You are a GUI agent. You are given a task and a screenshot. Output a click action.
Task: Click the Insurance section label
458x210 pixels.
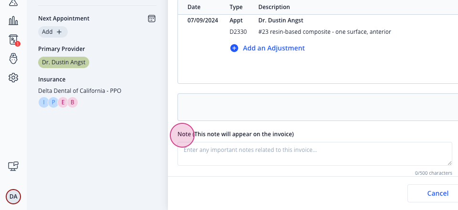(x=52, y=80)
